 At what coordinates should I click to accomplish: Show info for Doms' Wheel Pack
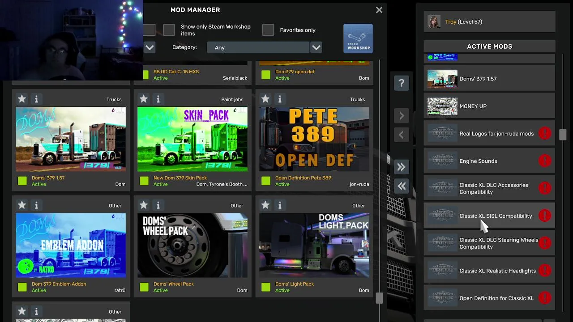(x=158, y=205)
